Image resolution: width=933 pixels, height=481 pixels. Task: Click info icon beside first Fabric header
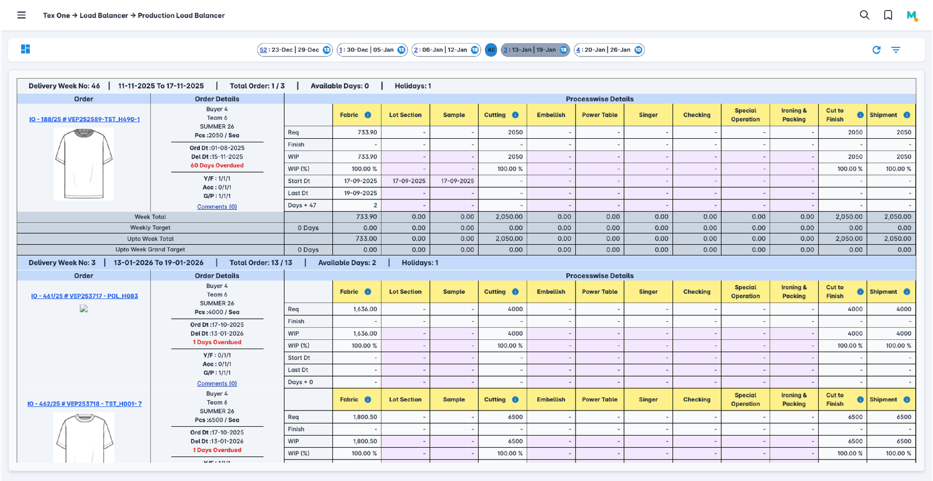(x=368, y=115)
